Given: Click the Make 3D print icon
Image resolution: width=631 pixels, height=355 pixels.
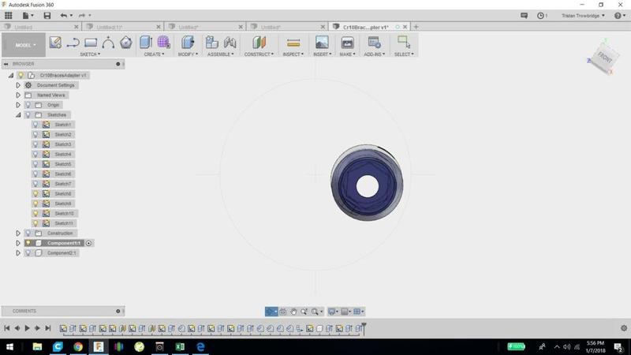Looking at the screenshot, I should pyautogui.click(x=347, y=43).
